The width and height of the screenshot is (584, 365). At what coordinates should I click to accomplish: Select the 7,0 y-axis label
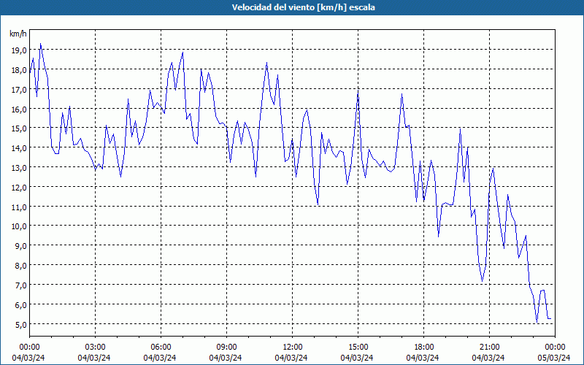click(x=20, y=285)
